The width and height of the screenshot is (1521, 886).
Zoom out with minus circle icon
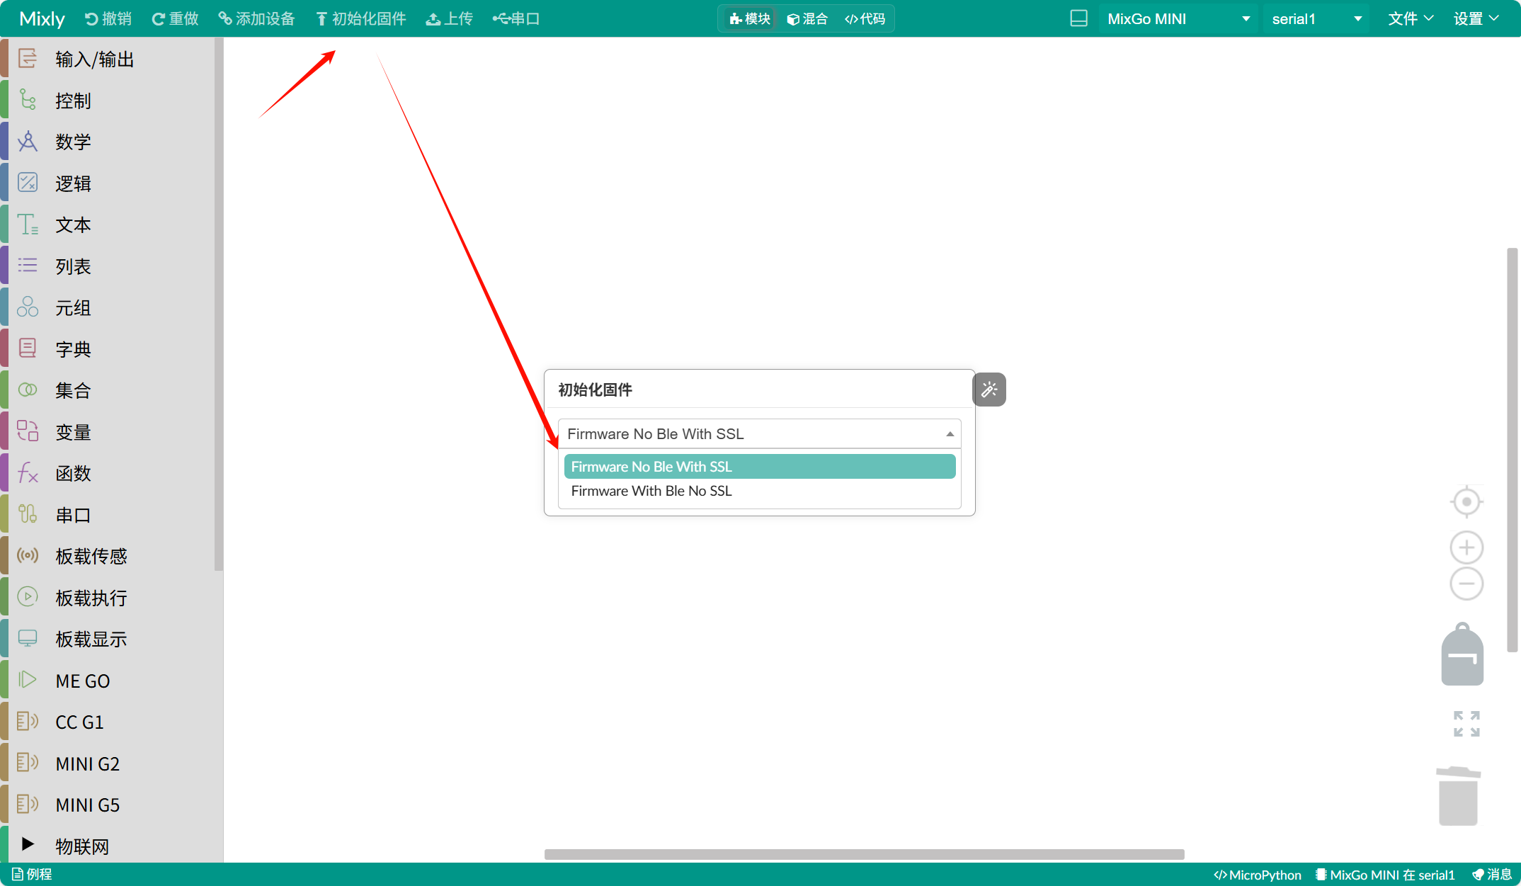click(x=1466, y=584)
